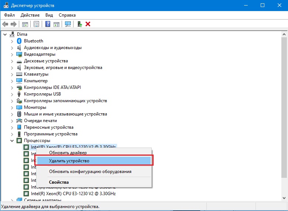Screen dimensions: 288x211
Task: Click the vertical scrollbar thumb
Action: tap(284, 107)
